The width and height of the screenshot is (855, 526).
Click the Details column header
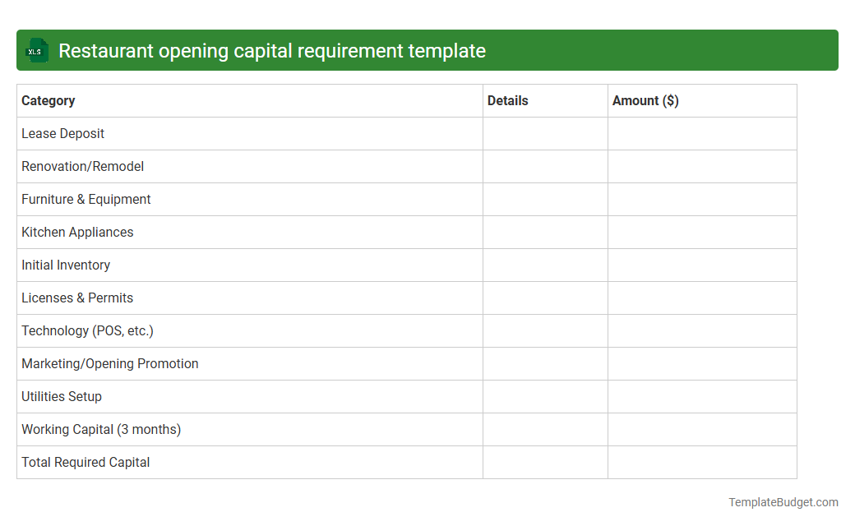tap(507, 100)
